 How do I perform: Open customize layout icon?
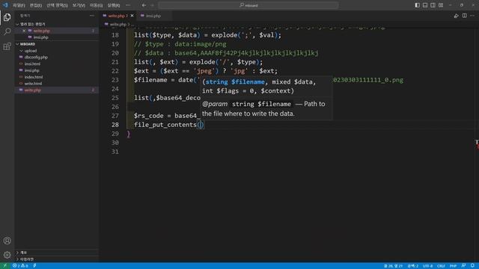pyautogui.click(x=441, y=5)
